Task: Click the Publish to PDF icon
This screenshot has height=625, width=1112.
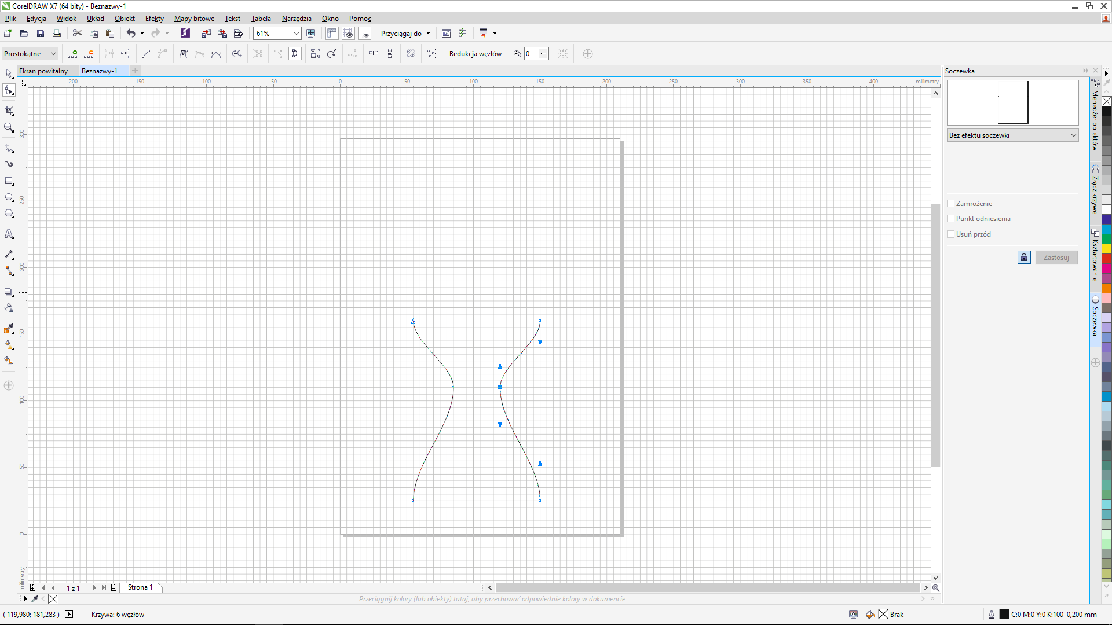Action: click(x=238, y=34)
